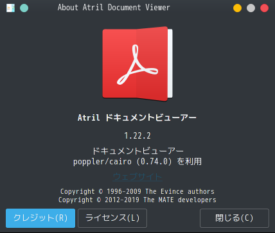
Task: Click ドキュメントビューアー description under version
Action: tap(137, 151)
